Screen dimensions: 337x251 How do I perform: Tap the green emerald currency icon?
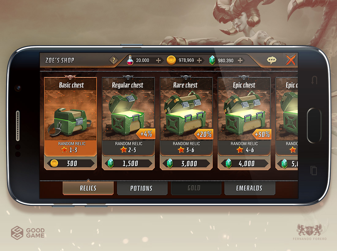[212, 60]
